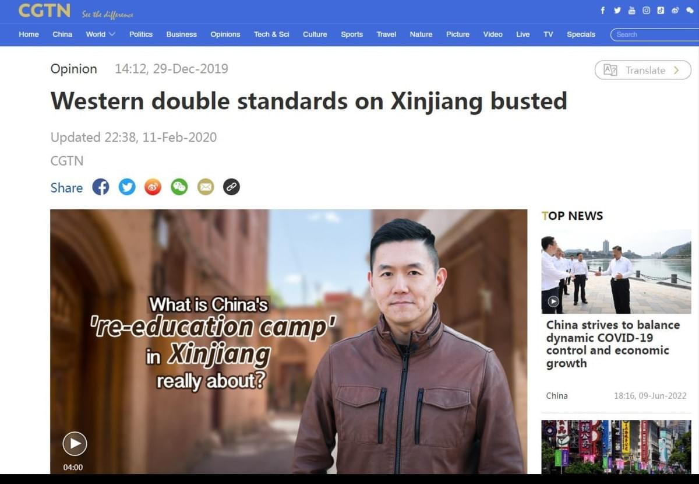699x484 pixels.
Task: Open the Translate options
Action: point(642,70)
